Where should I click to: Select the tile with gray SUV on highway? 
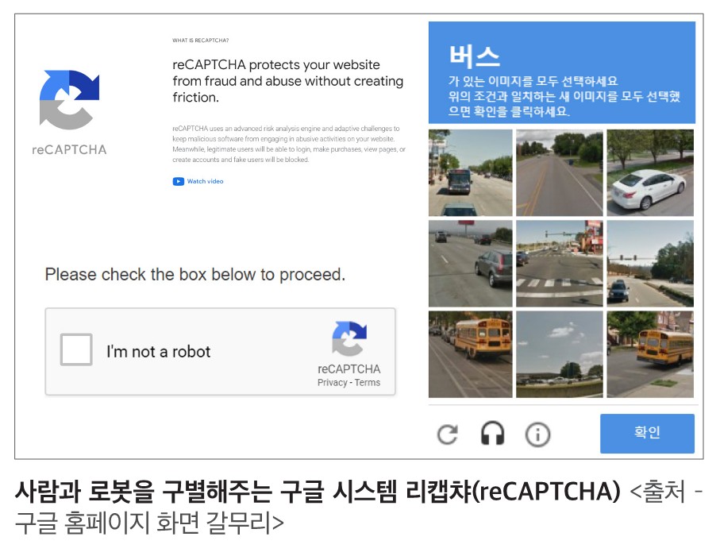470,263
